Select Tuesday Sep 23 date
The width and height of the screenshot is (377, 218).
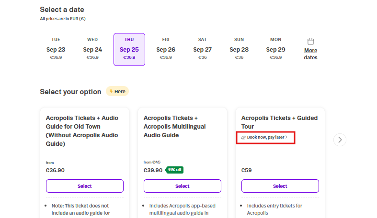click(56, 49)
